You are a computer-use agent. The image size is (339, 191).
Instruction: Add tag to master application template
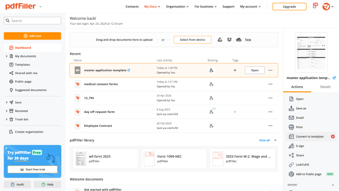[x=235, y=70]
